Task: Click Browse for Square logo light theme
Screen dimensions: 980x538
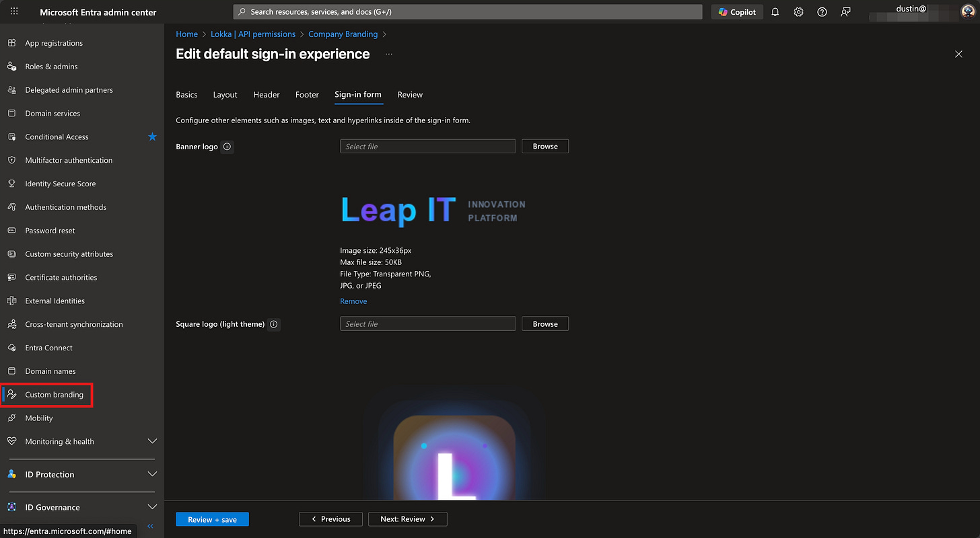Action: 545,323
